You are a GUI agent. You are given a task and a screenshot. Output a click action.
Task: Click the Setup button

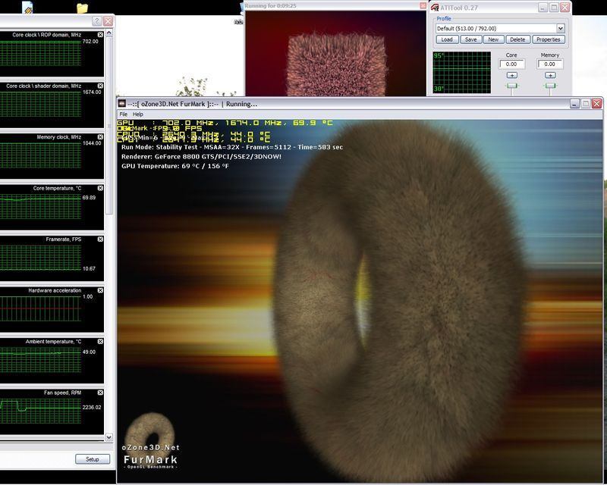[93, 459]
